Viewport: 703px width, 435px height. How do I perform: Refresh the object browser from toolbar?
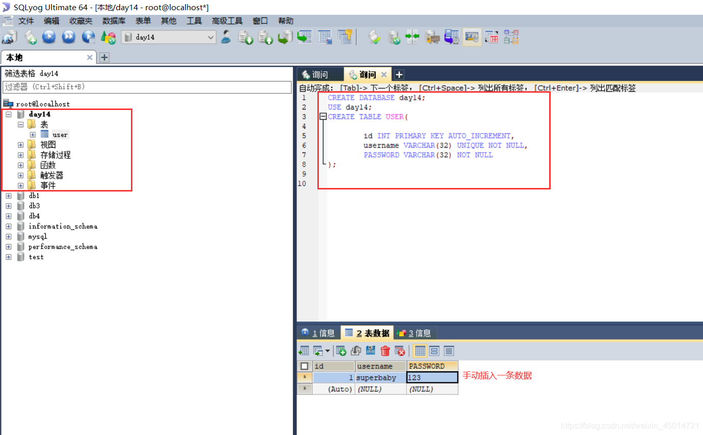pos(109,37)
